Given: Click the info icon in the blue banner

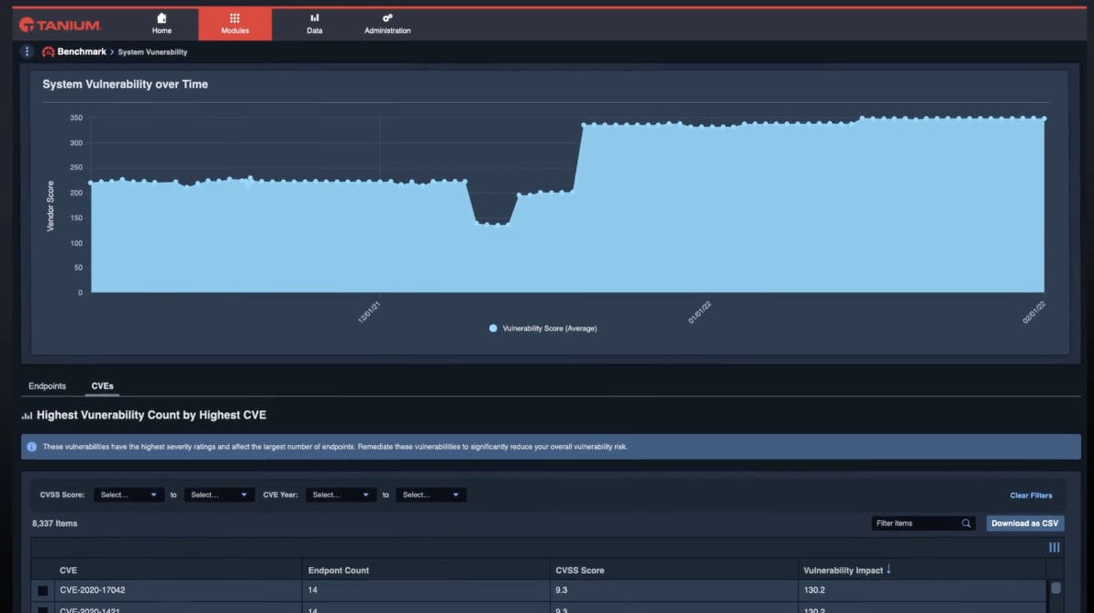Looking at the screenshot, I should coord(32,447).
